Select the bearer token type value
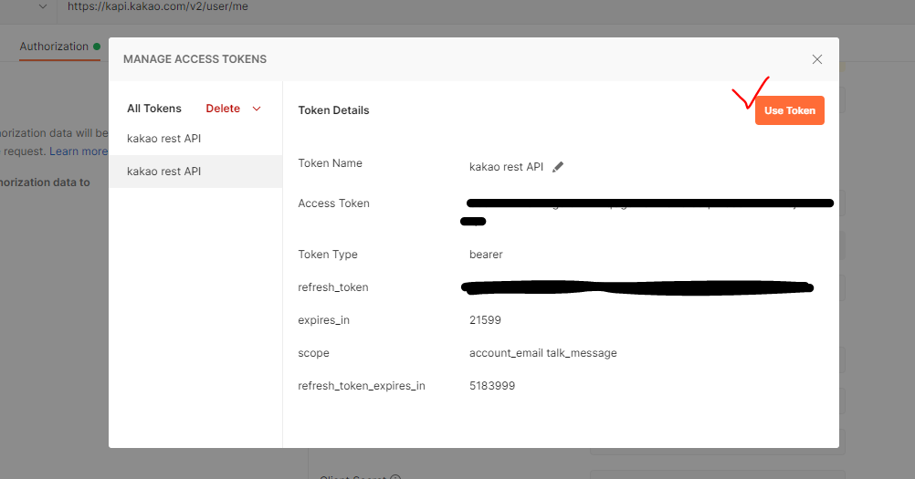The width and height of the screenshot is (915, 479). point(486,255)
